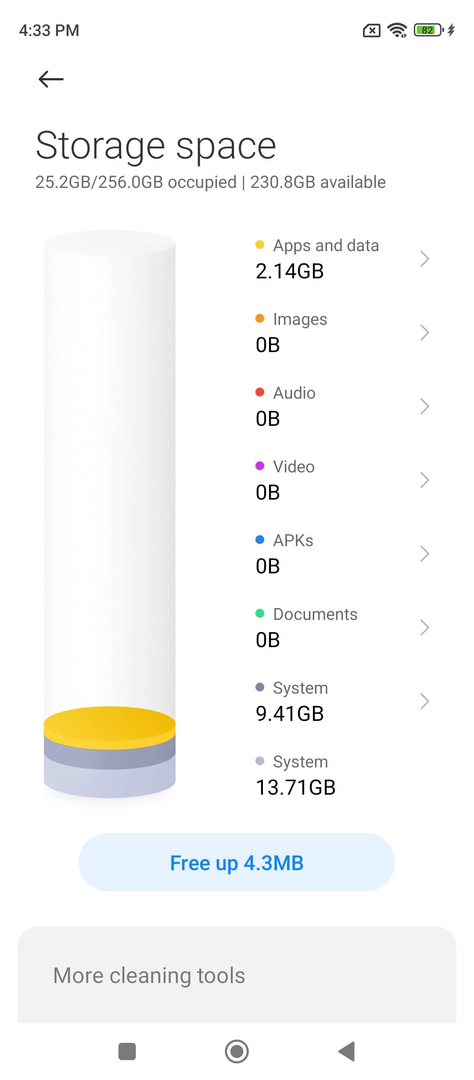Expand the Audio storage chevron
Screen dimensions: 474x1080
coord(424,406)
